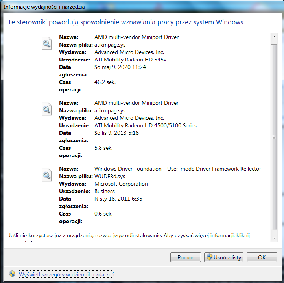Screen dimensions: 284x283
Task: Click driver icon for WUDFRd.sys entry
Action: point(46,175)
